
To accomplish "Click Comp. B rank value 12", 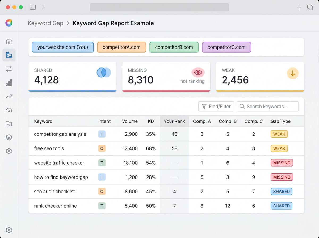I will coord(228,206).
